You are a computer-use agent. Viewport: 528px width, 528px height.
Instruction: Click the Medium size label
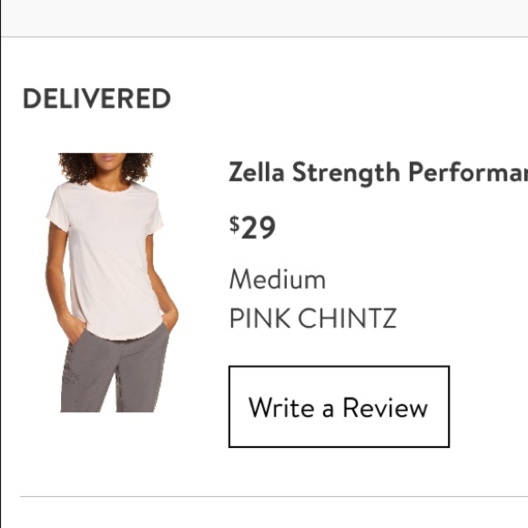pos(278,279)
